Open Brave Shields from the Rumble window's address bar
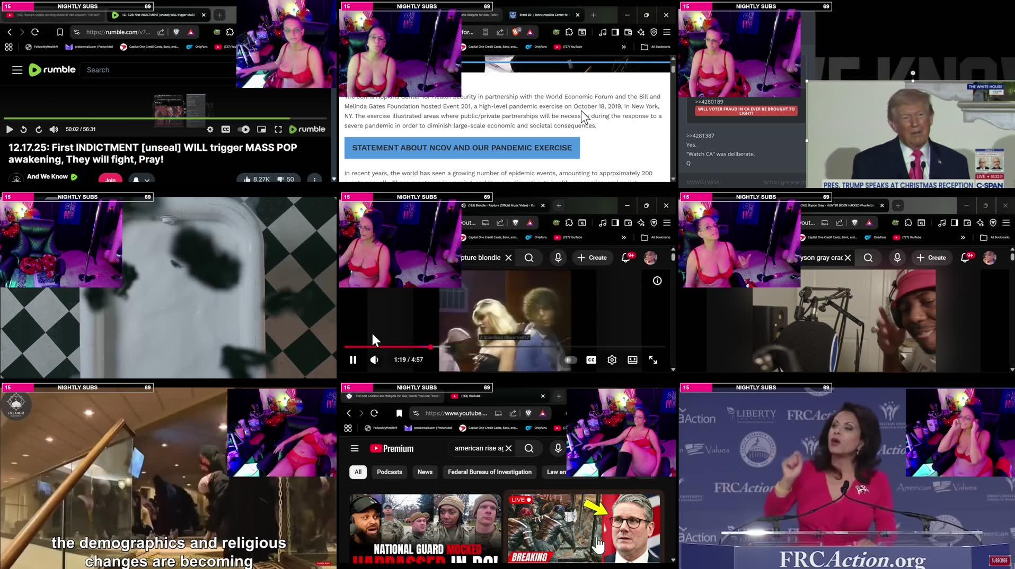 coord(175,32)
